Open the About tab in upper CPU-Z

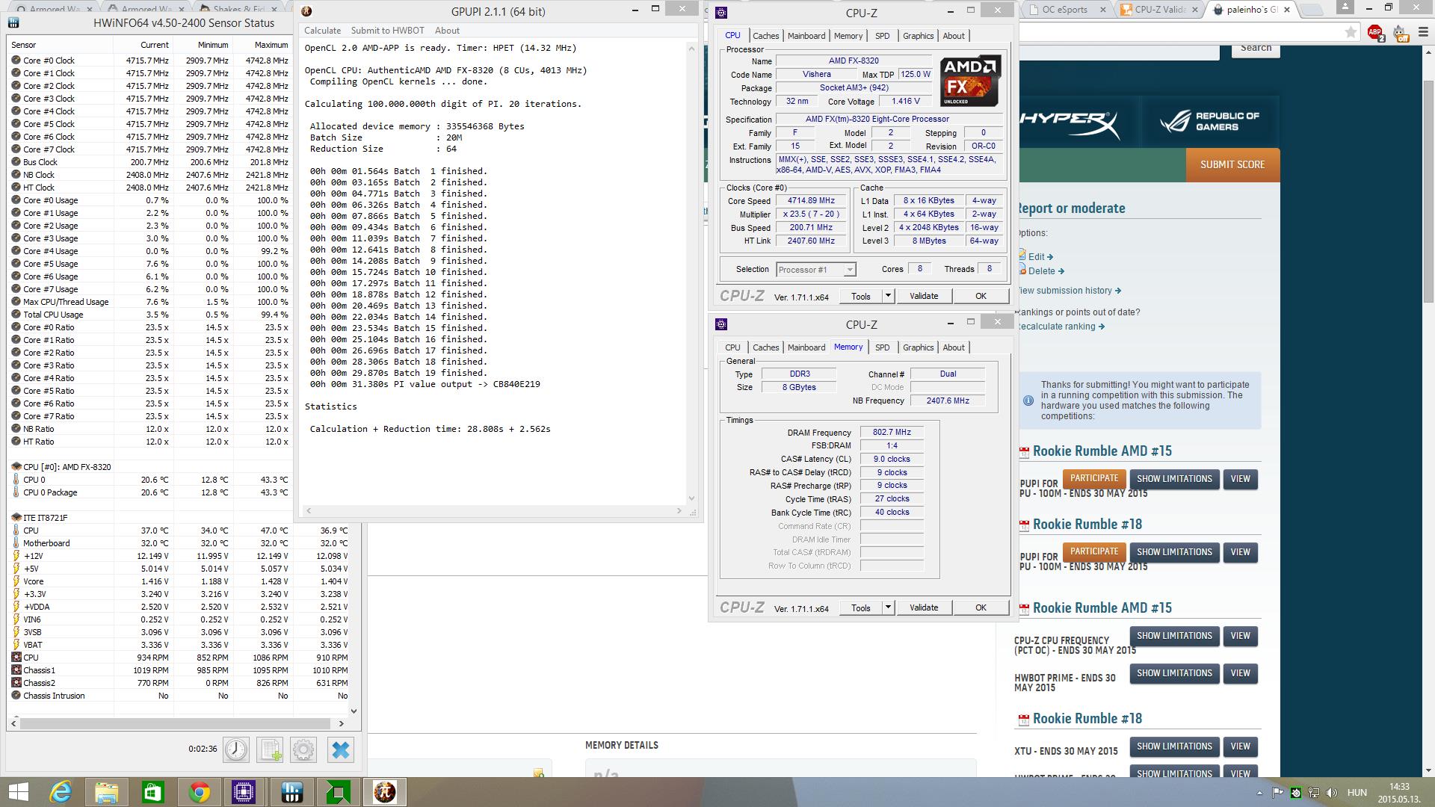(x=953, y=36)
